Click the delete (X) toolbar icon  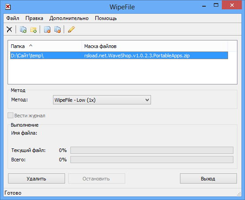[9, 29]
